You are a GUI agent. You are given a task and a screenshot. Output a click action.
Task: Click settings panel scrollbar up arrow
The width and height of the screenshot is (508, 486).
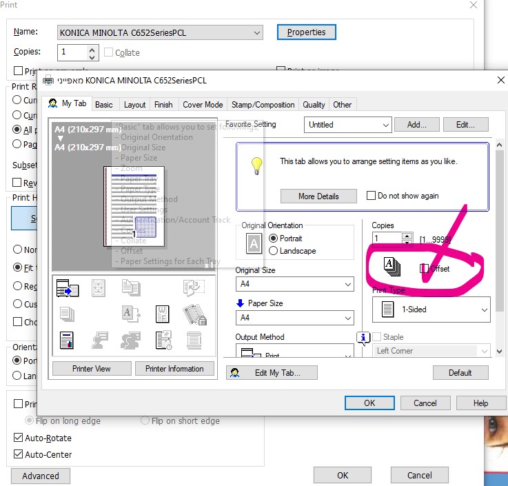coord(499,145)
